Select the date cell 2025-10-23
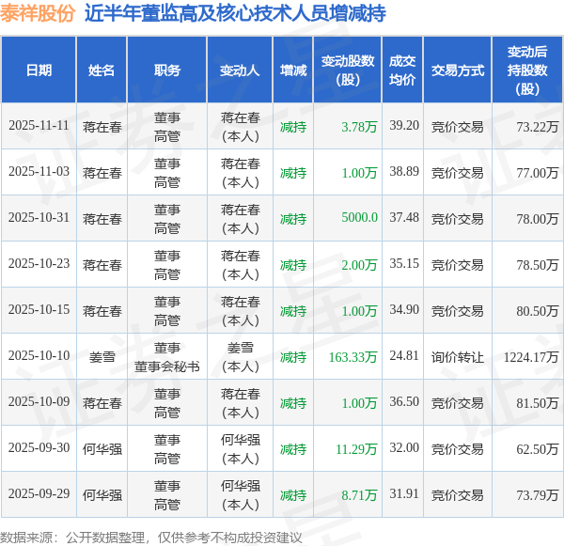 pos(39,264)
